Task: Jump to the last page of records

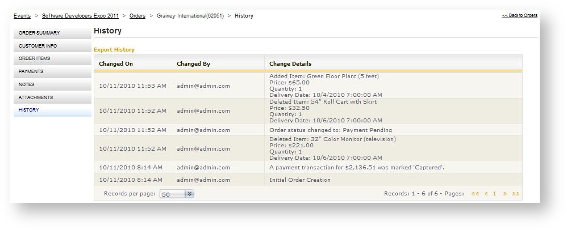Action: click(x=515, y=194)
